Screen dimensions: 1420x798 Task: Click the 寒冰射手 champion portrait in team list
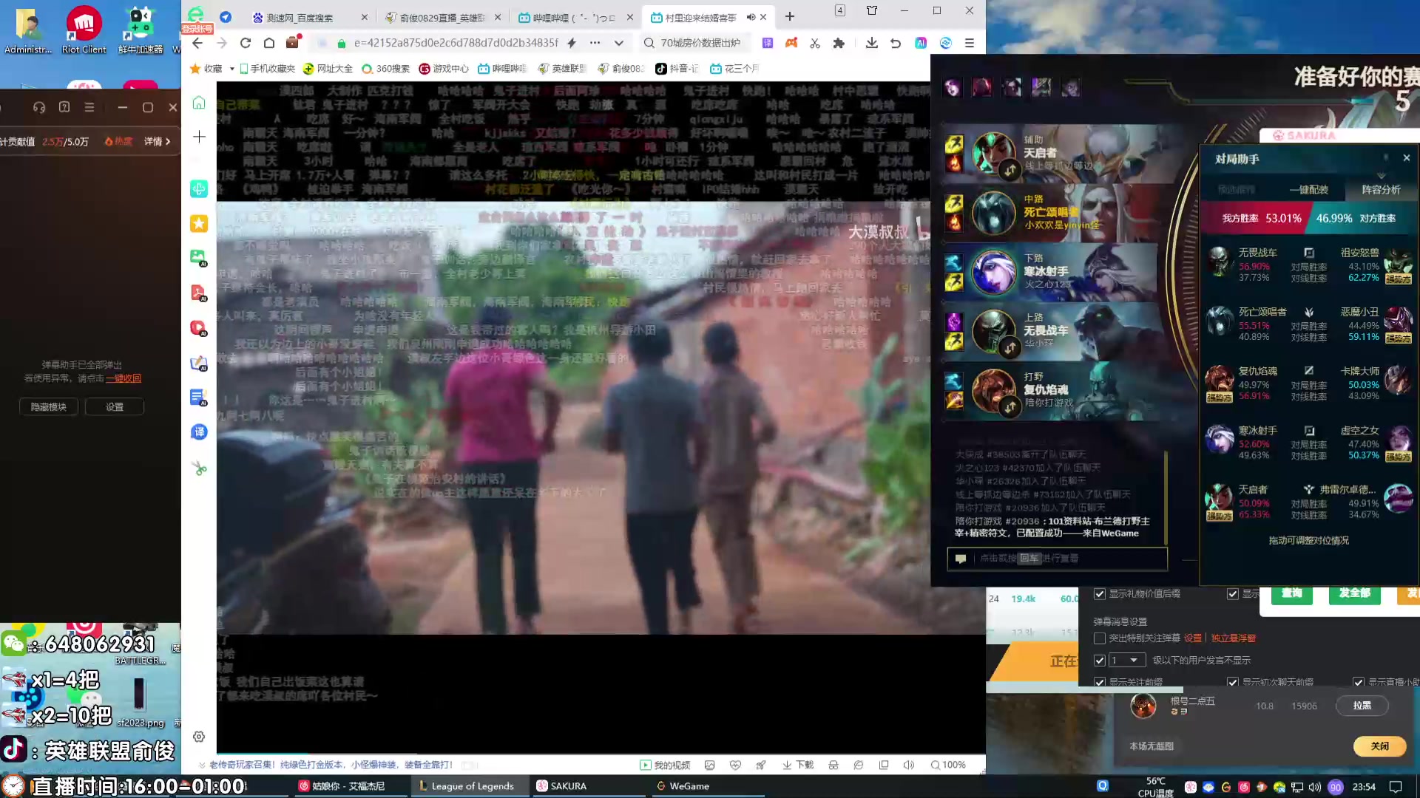coord(993,272)
